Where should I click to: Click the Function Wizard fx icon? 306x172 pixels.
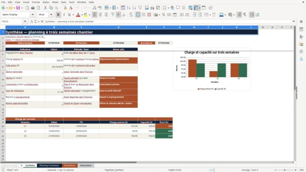[x=31, y=21]
